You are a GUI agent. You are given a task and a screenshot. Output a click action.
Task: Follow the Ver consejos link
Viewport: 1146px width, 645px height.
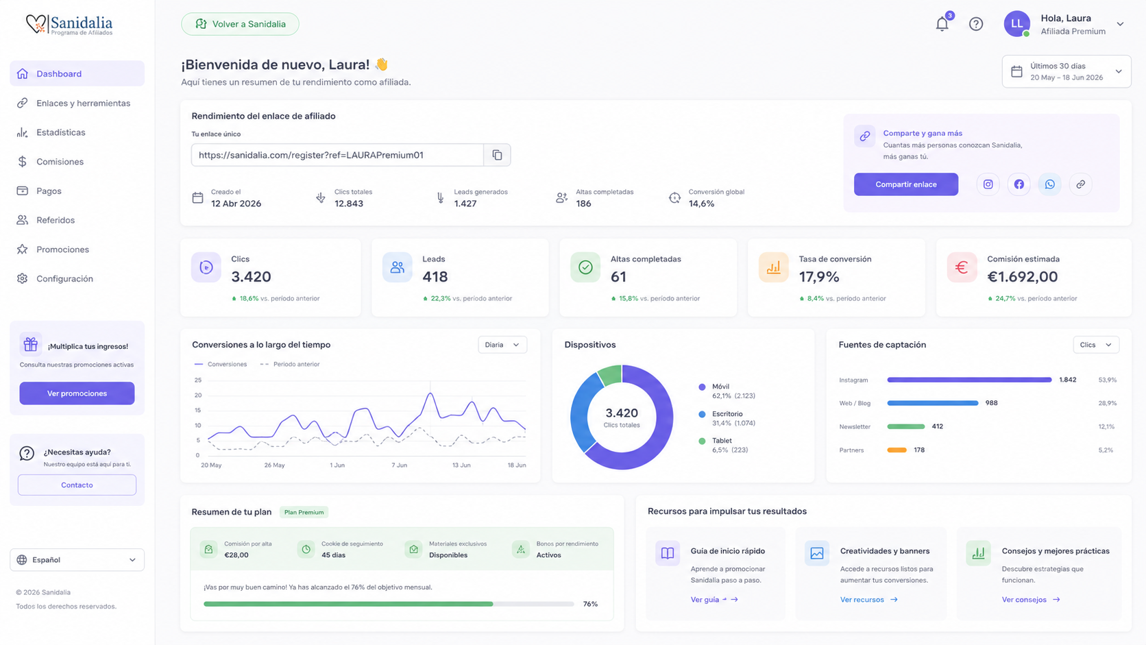tap(1031, 600)
